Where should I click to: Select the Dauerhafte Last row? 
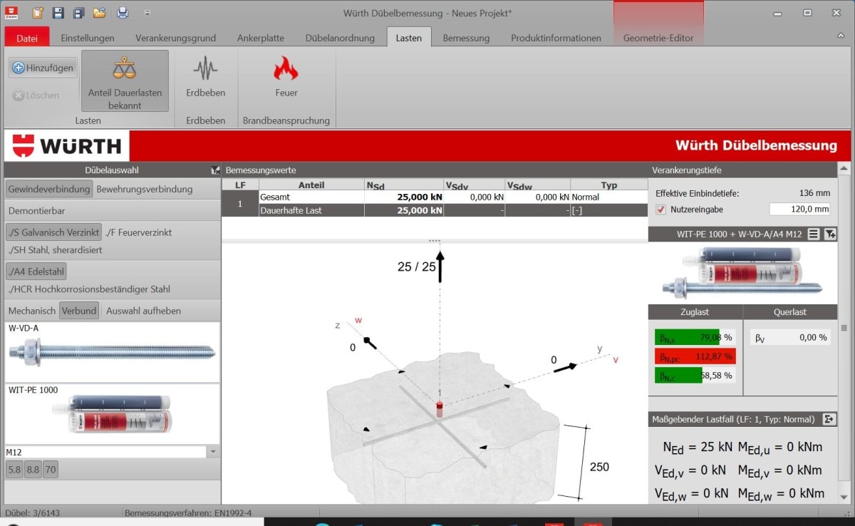click(x=453, y=210)
